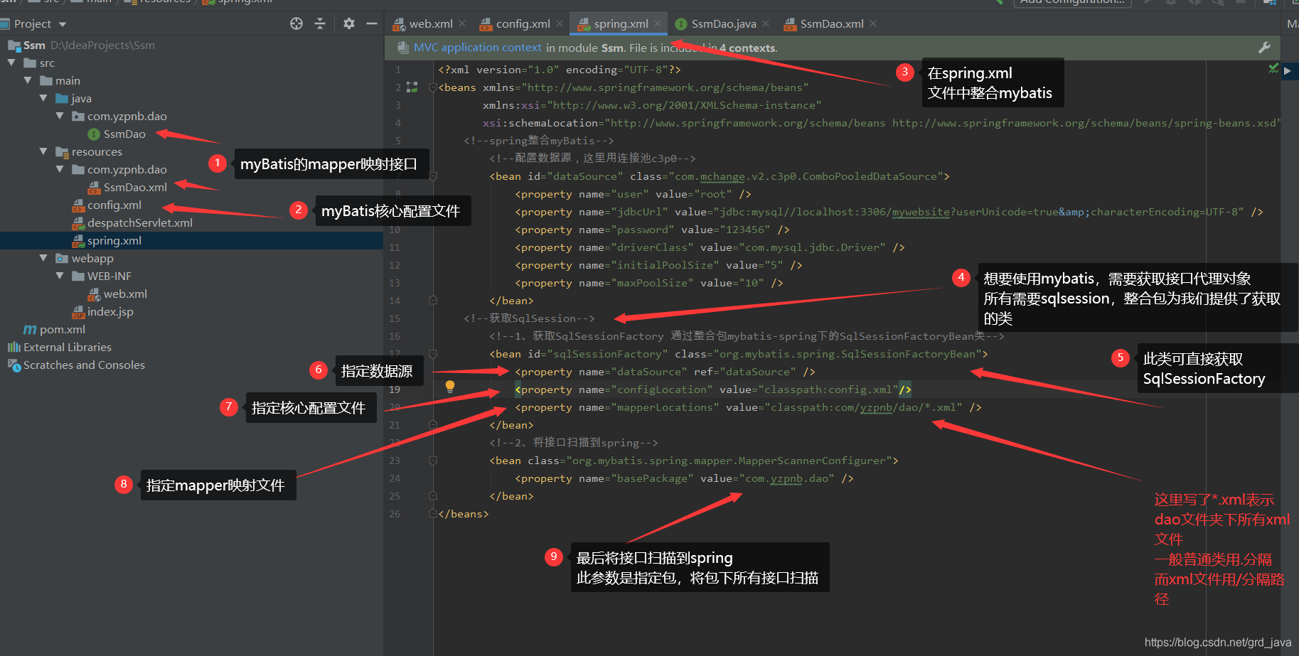Click the inspection green checkmark icon
The height and width of the screenshot is (656, 1299).
(1273, 68)
